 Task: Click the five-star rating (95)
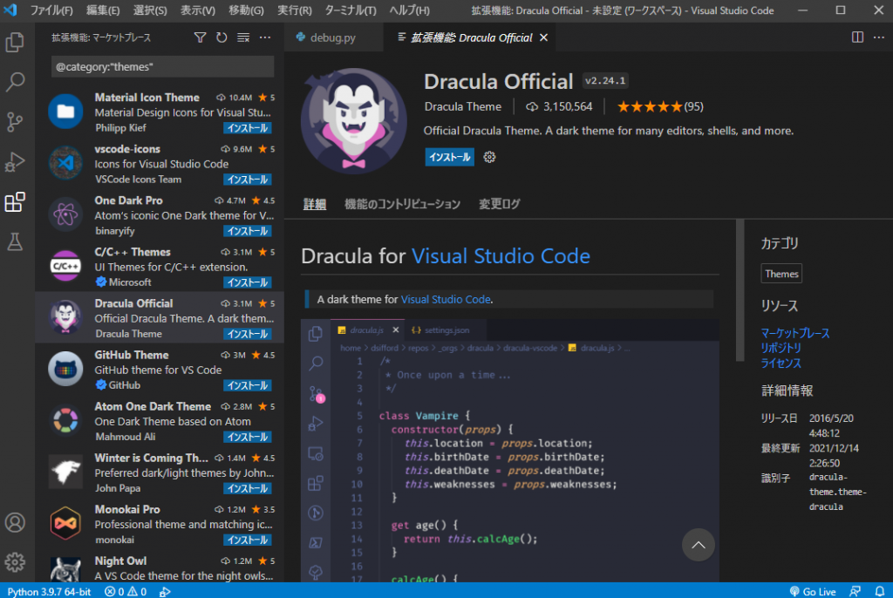click(660, 106)
